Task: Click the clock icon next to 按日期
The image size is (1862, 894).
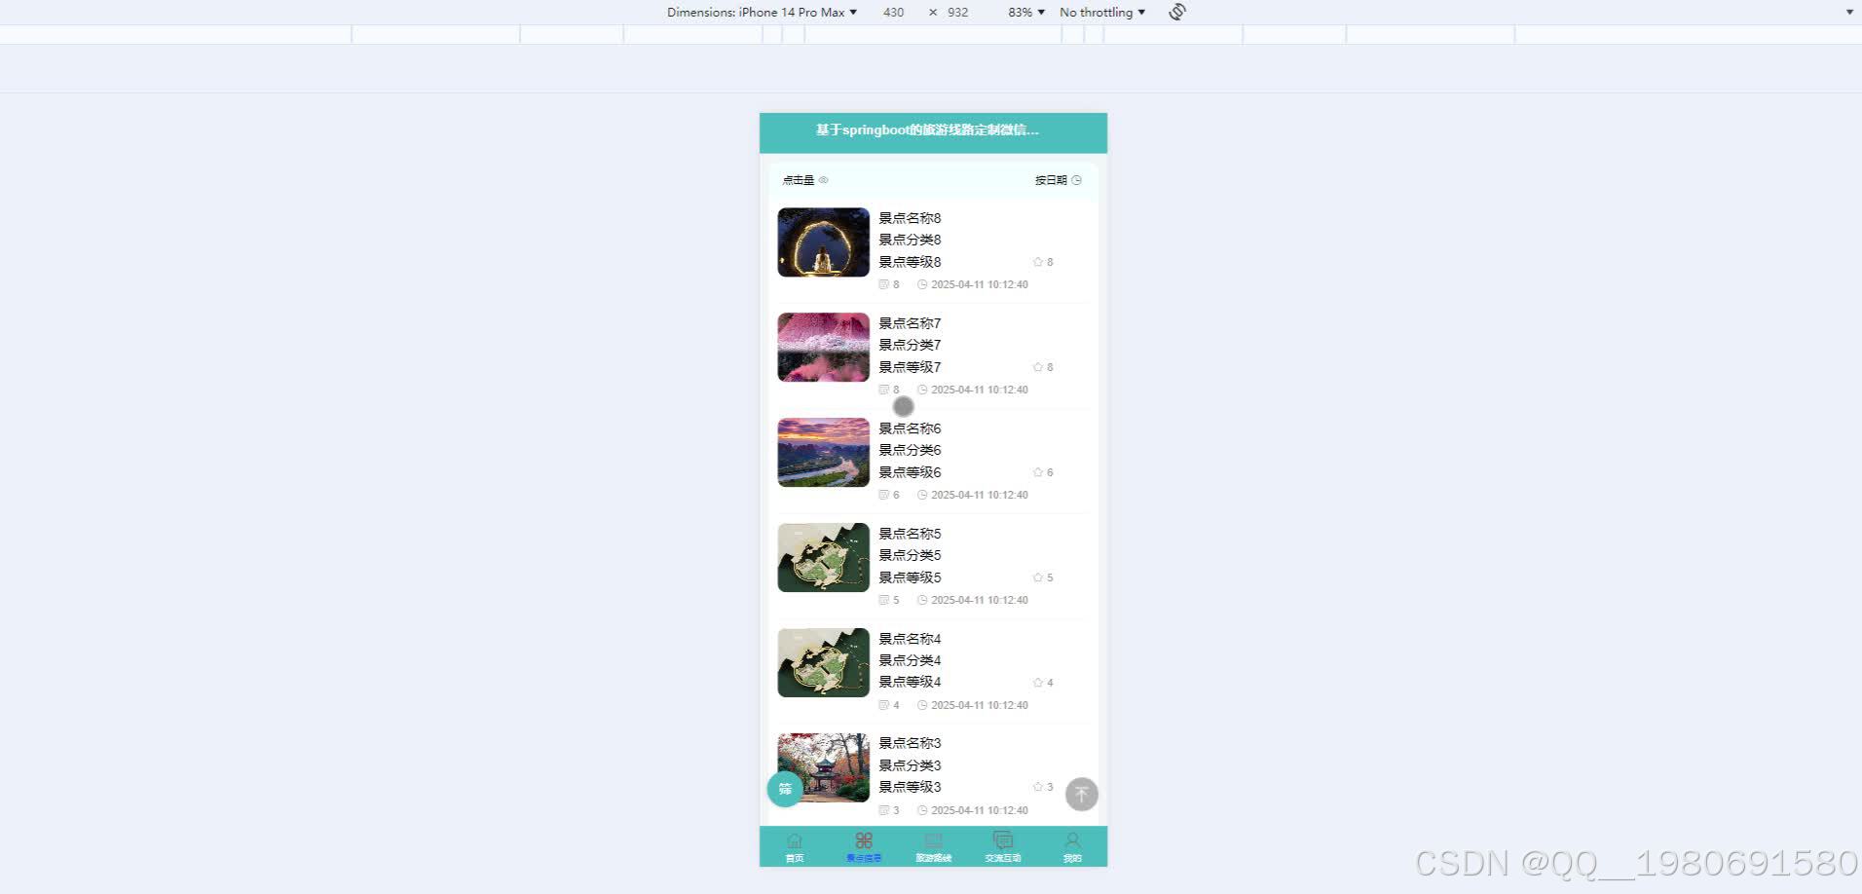Action: [1077, 180]
